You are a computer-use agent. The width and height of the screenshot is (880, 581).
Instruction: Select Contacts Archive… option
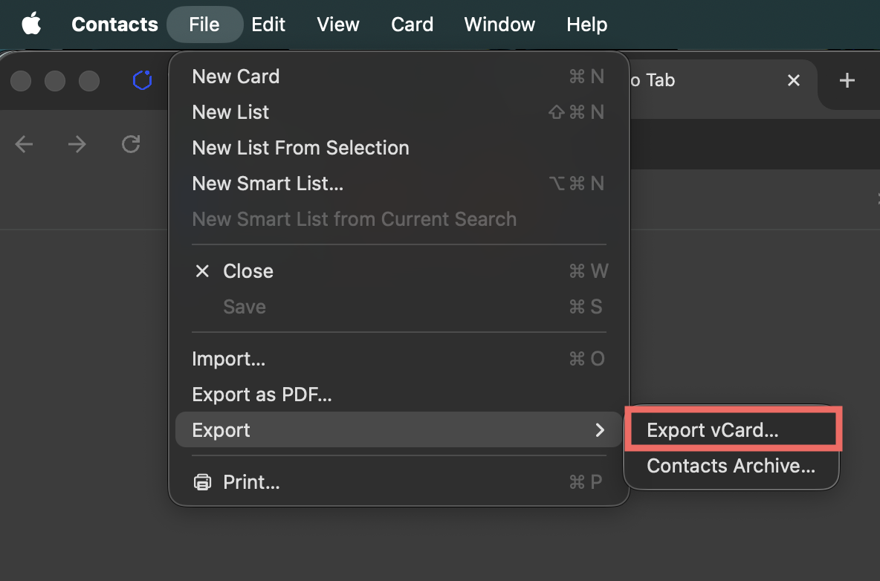[x=731, y=466]
